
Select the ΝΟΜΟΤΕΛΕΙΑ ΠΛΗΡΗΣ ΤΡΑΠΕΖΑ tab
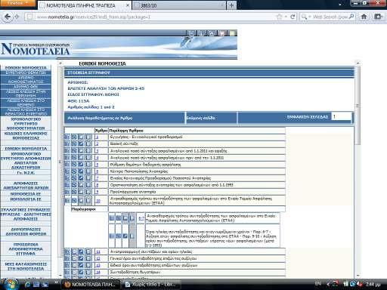coord(85,5)
